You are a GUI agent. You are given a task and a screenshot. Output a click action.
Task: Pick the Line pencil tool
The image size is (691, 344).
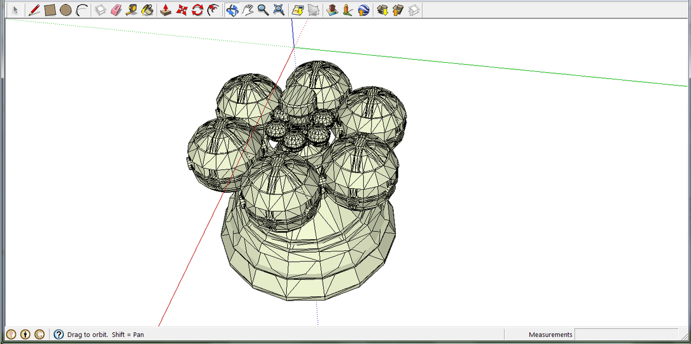(34, 10)
